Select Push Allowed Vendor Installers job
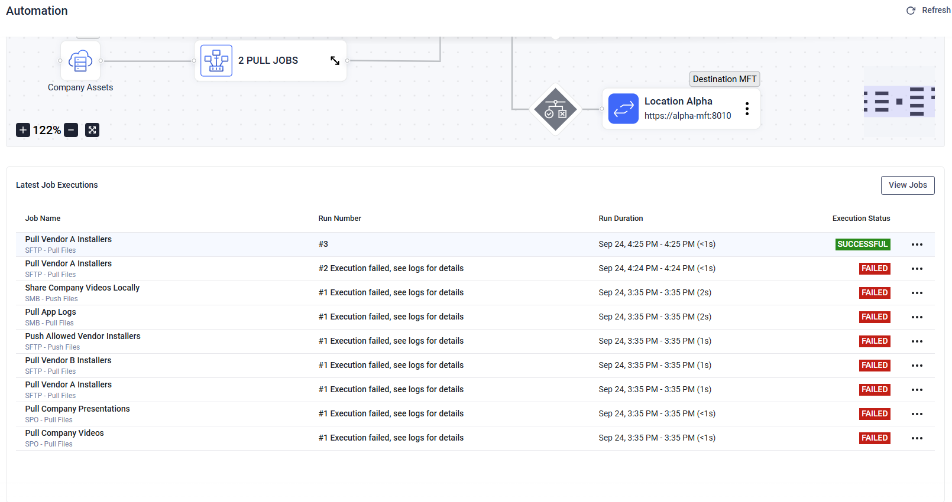 click(83, 337)
